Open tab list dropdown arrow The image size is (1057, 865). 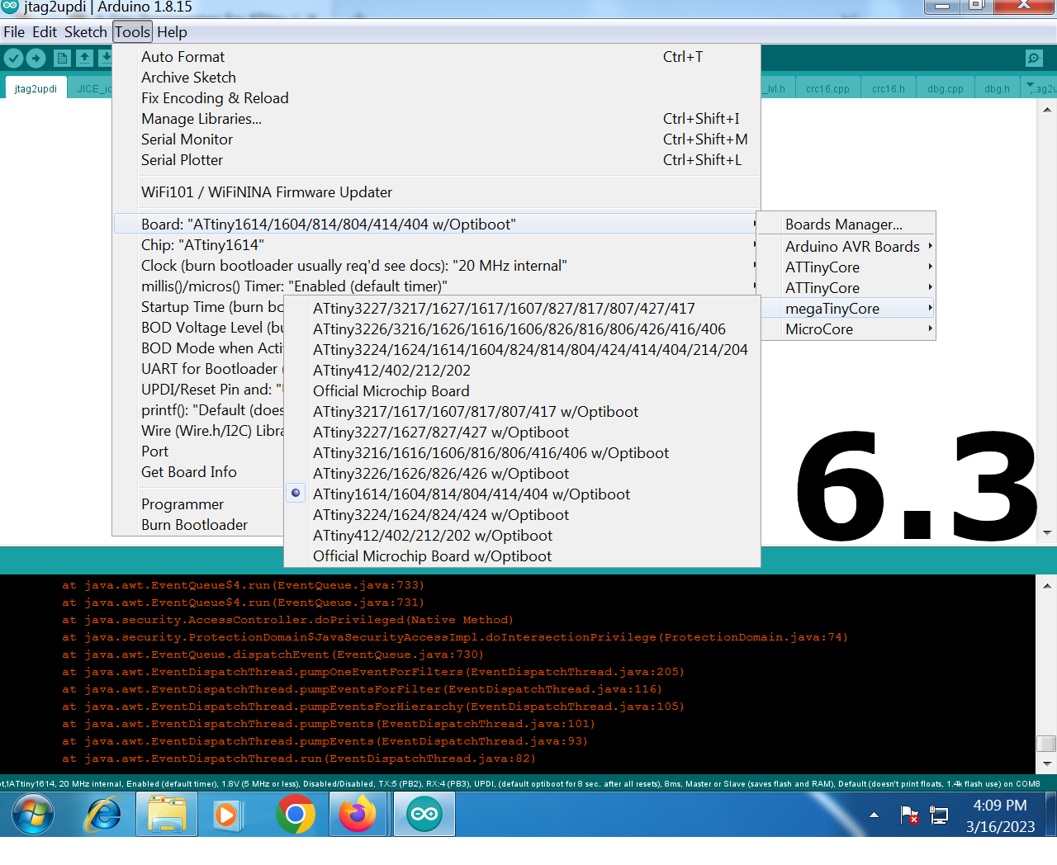[x=1029, y=87]
